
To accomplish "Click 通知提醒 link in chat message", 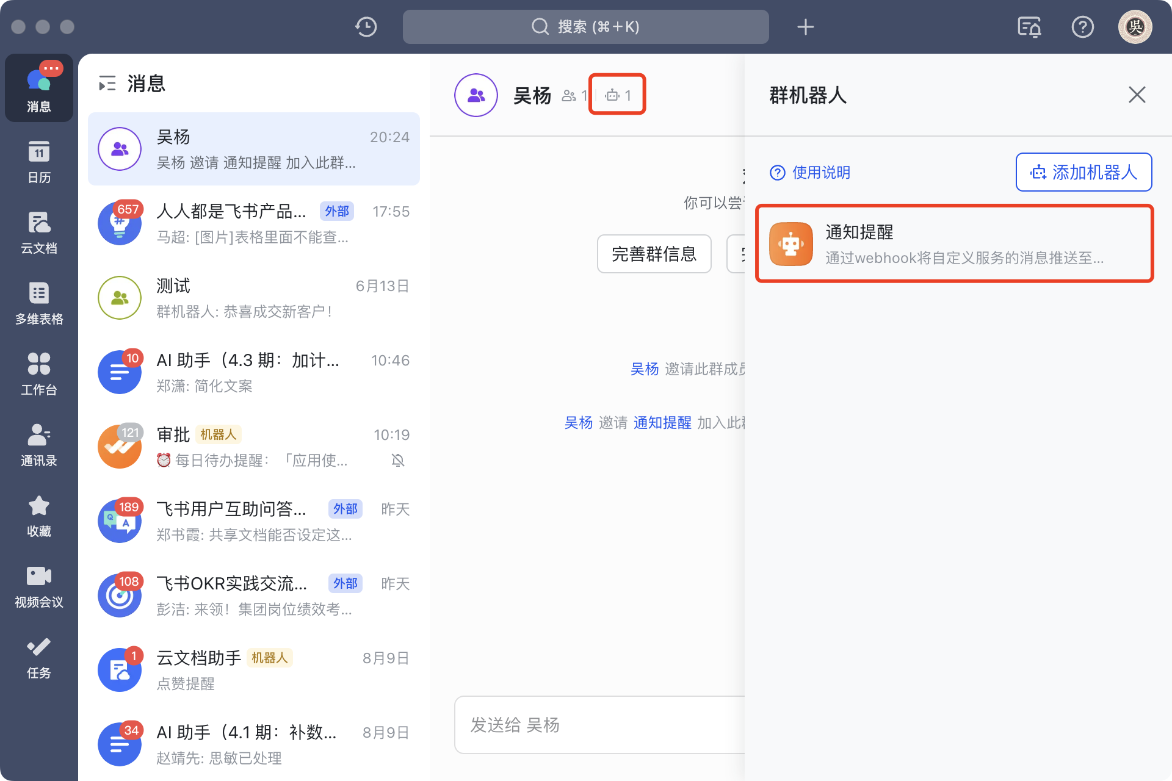I will (x=662, y=423).
